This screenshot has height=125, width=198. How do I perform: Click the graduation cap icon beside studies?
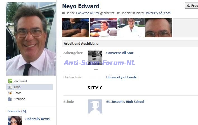118,13
